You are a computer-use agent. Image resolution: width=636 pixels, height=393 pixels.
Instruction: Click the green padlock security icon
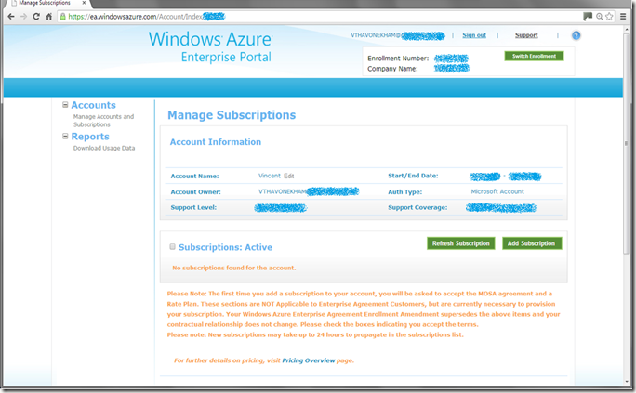coord(63,17)
